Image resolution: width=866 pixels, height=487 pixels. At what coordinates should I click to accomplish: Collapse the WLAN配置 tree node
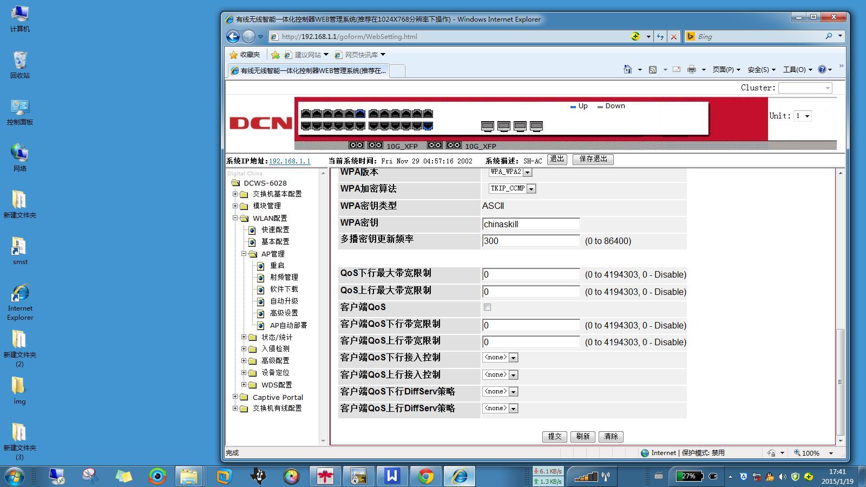(x=235, y=218)
